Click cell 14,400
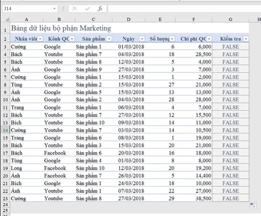 click(194, 176)
